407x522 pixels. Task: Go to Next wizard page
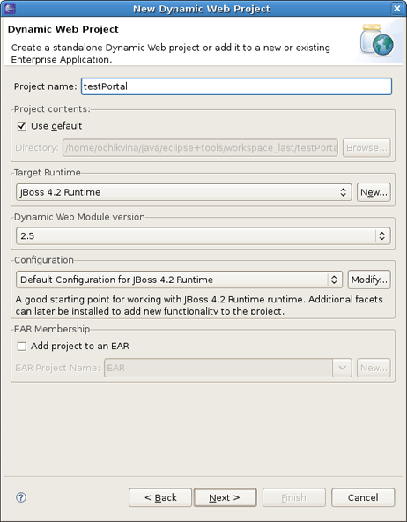(x=226, y=497)
